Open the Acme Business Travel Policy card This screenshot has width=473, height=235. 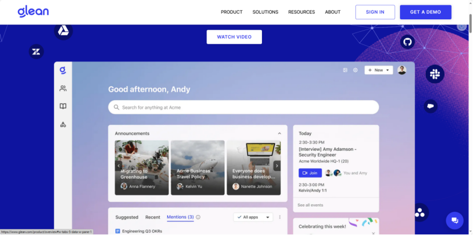[197, 168]
